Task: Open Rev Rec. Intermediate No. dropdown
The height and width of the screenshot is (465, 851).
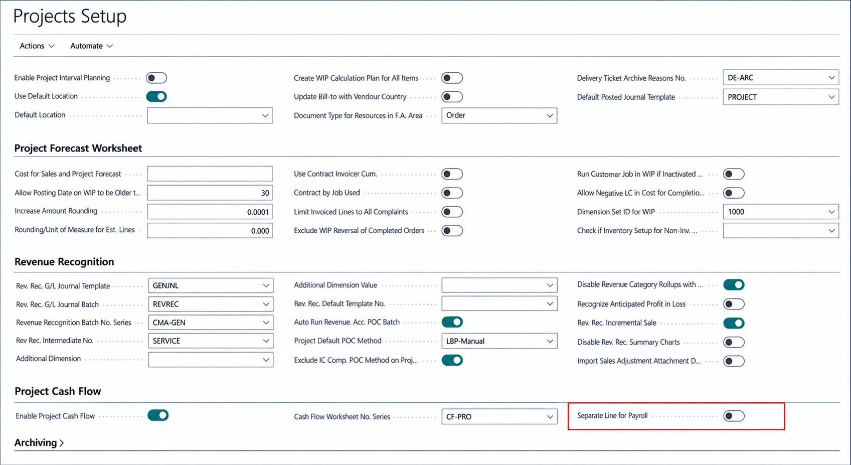Action: point(211,341)
